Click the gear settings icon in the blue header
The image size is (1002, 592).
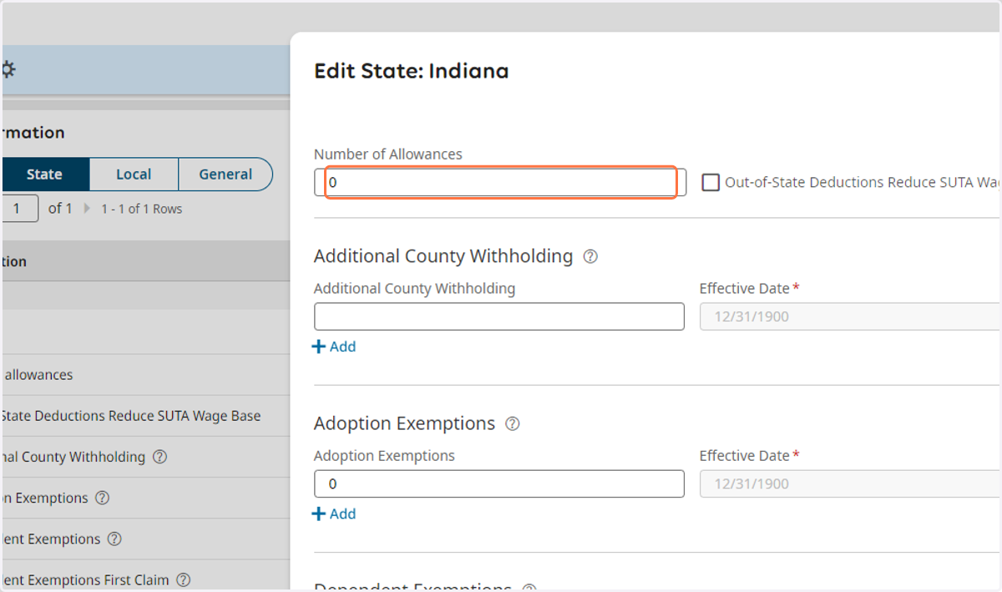tap(8, 69)
